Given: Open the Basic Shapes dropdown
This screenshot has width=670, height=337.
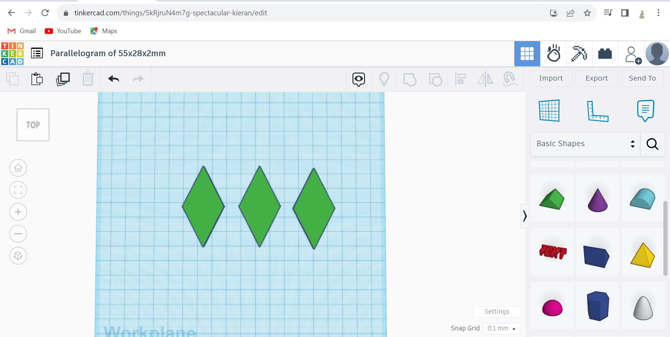Looking at the screenshot, I should click(x=585, y=144).
